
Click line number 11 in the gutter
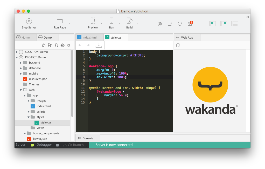click(83, 88)
